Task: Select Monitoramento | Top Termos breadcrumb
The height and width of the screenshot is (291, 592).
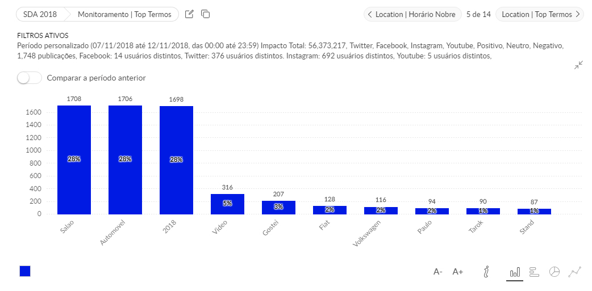Action: click(x=124, y=14)
